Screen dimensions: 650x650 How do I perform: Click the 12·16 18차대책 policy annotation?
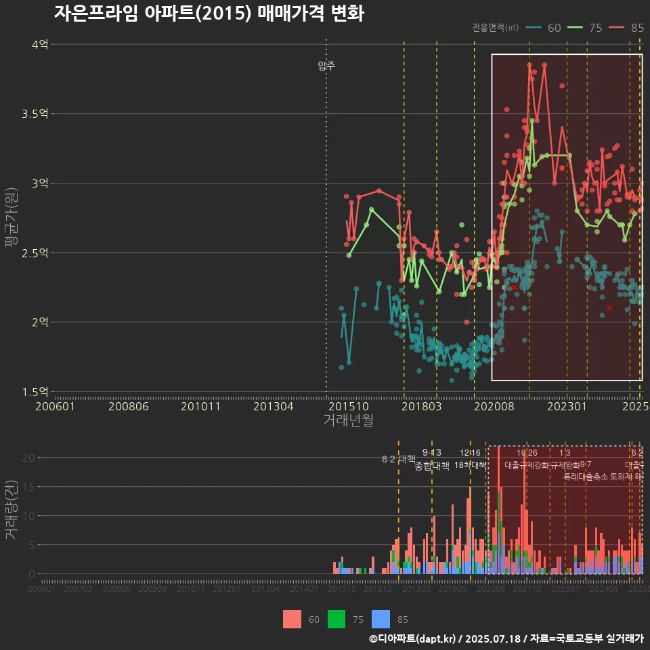[x=470, y=459]
